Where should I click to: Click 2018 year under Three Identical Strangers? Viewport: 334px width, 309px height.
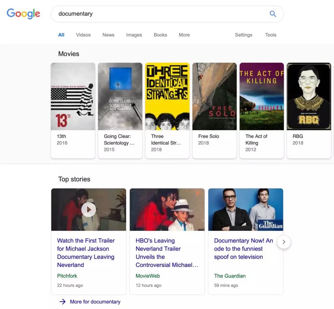[156, 150]
